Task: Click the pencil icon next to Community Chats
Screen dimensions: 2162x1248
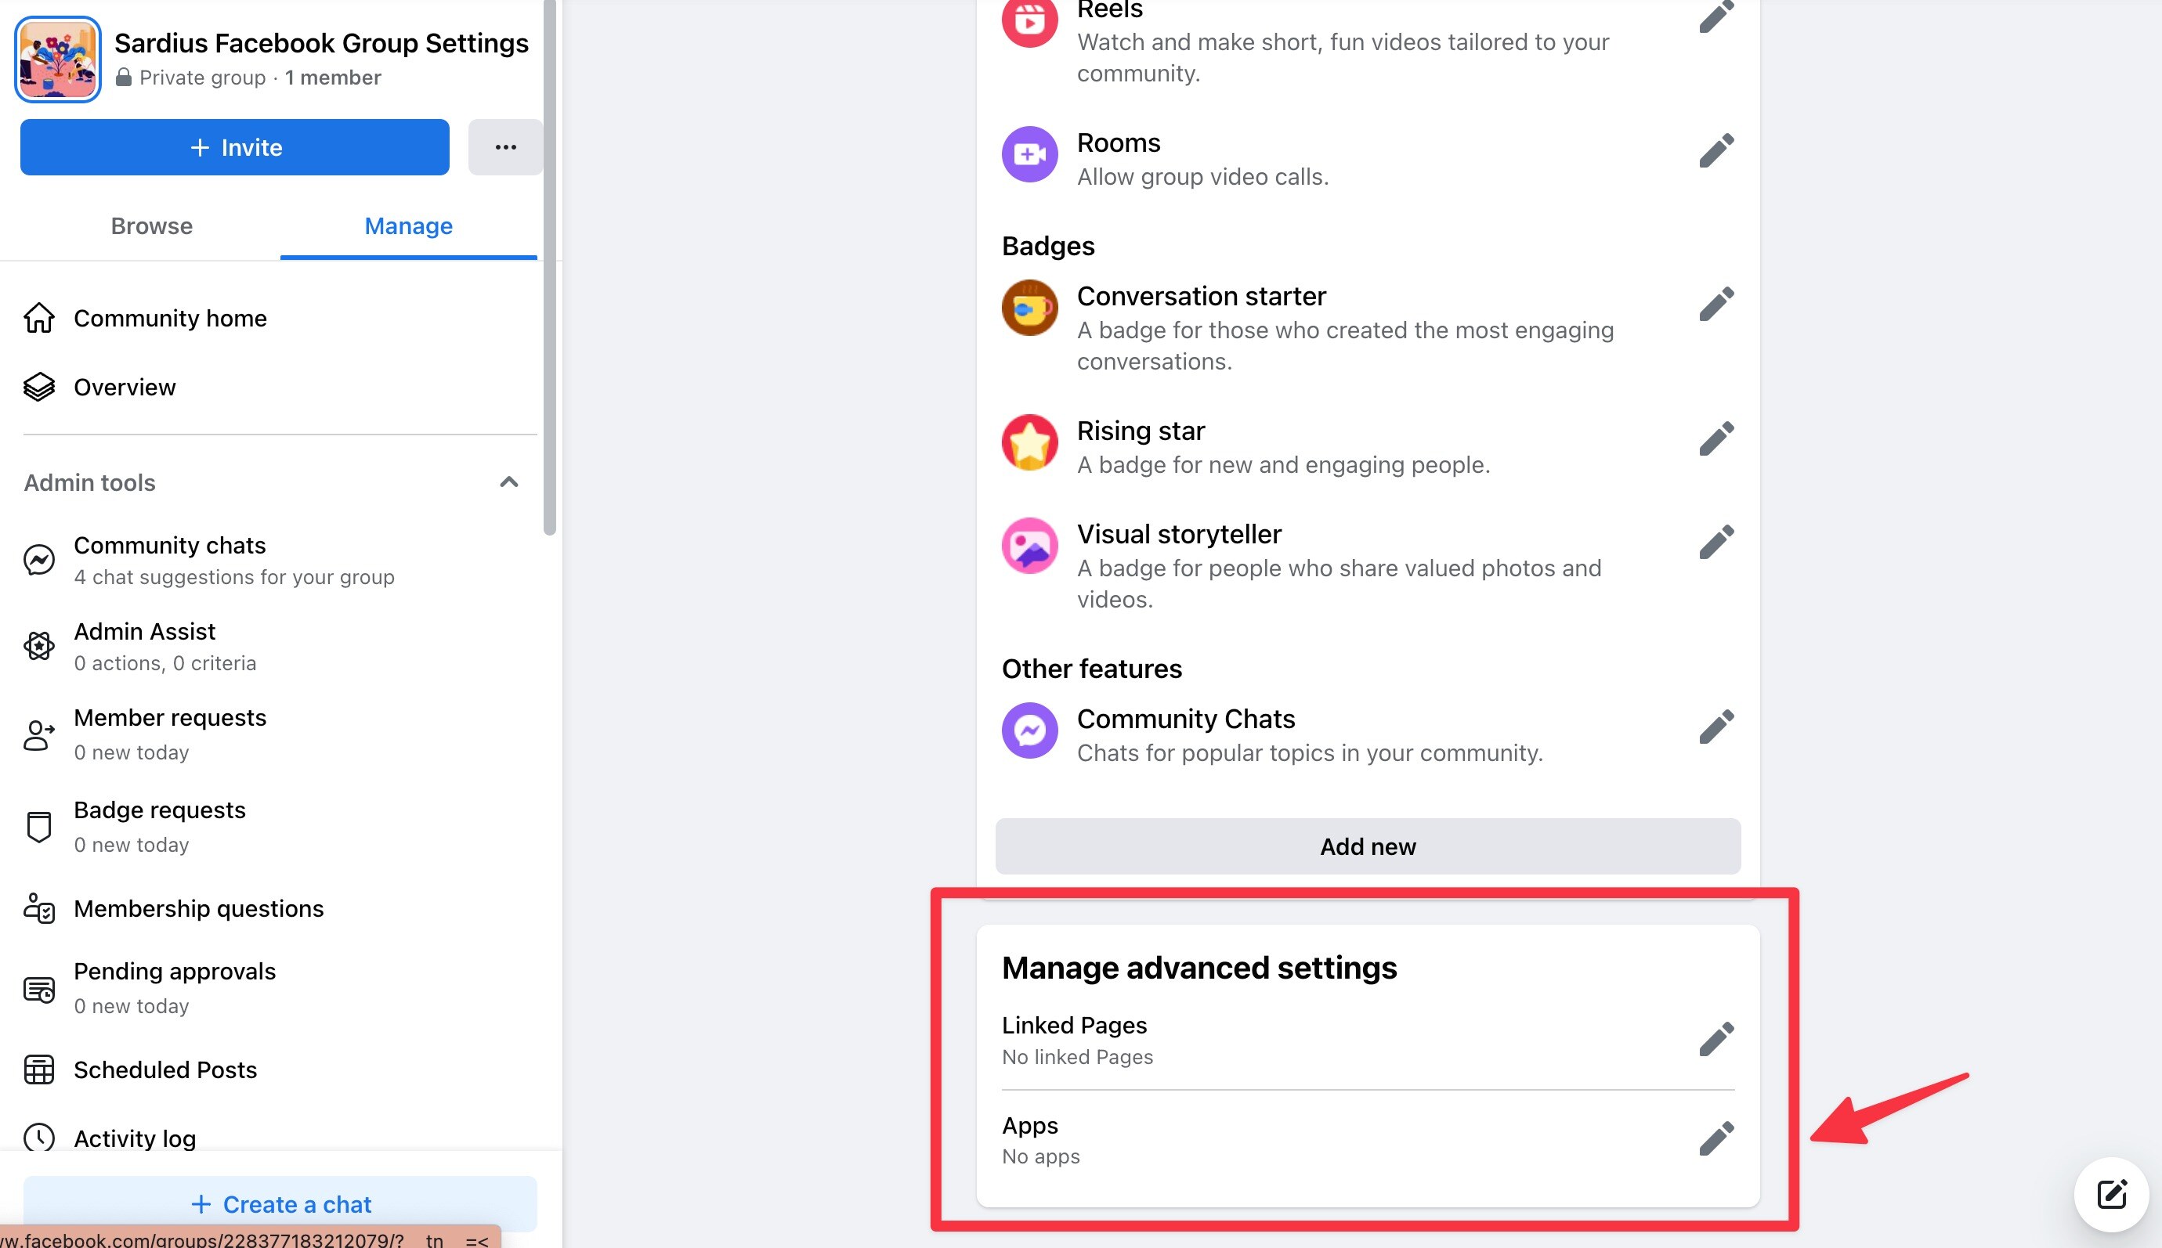Action: coord(1716,727)
